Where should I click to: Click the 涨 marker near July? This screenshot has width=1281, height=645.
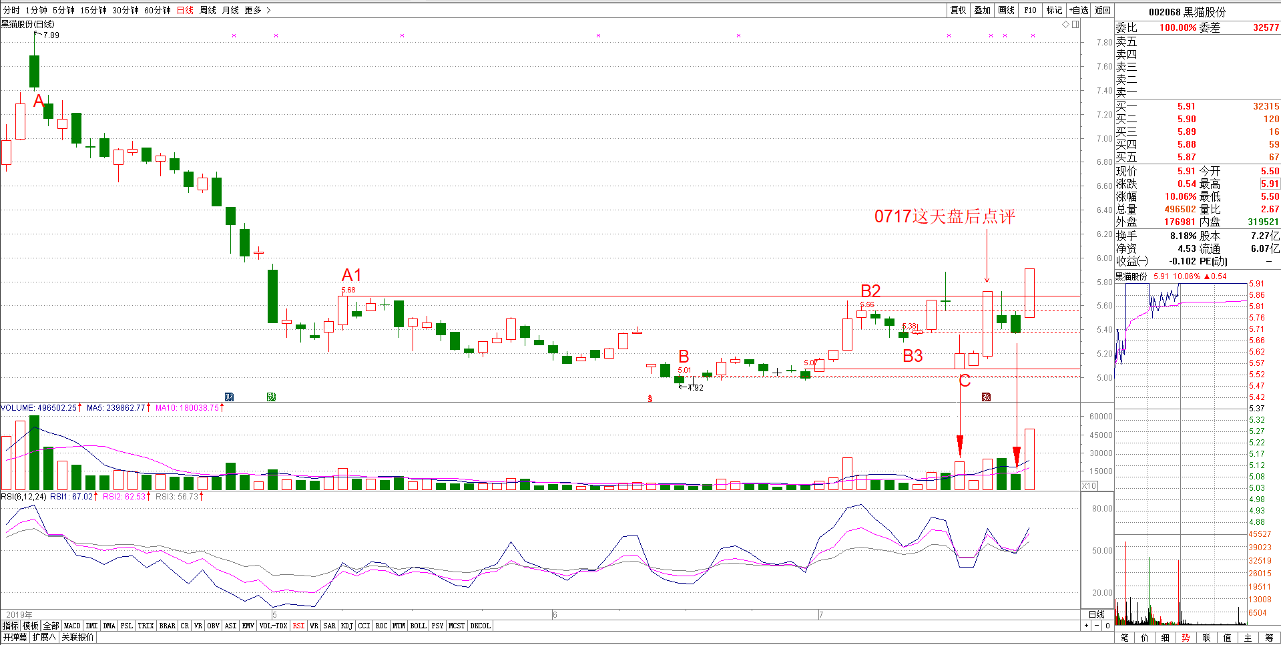(x=987, y=397)
